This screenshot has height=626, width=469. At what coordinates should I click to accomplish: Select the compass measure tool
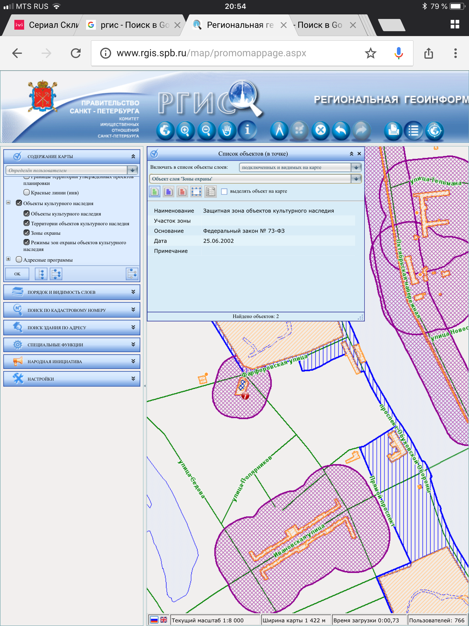[279, 131]
